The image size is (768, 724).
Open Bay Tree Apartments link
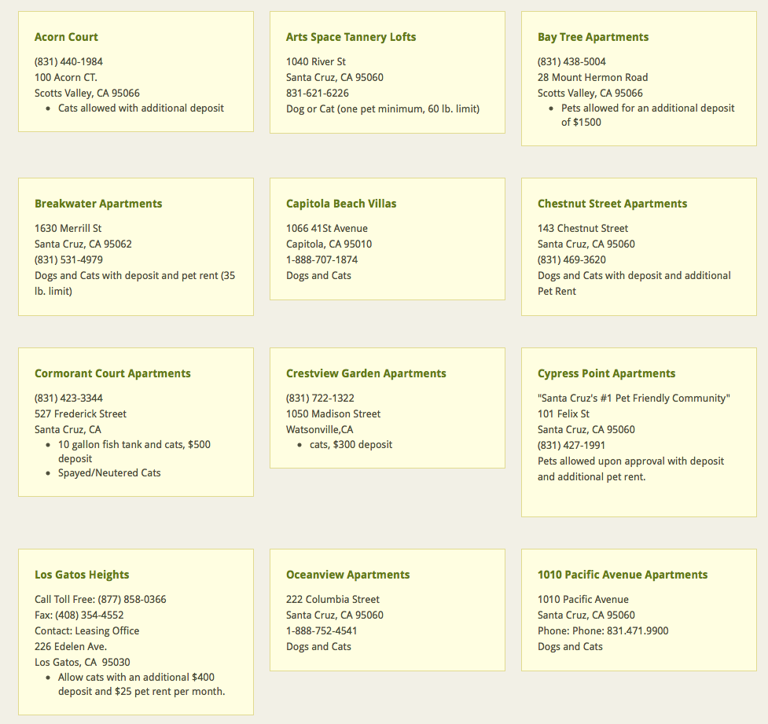593,37
